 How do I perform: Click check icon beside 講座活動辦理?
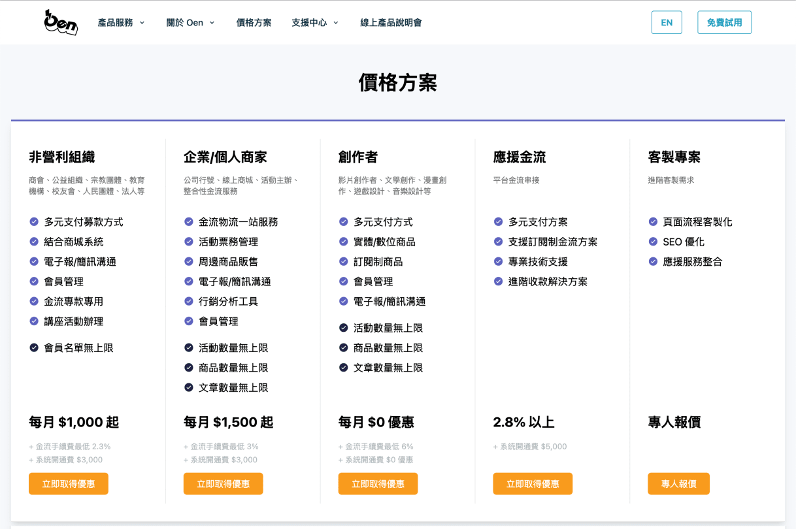pos(34,321)
